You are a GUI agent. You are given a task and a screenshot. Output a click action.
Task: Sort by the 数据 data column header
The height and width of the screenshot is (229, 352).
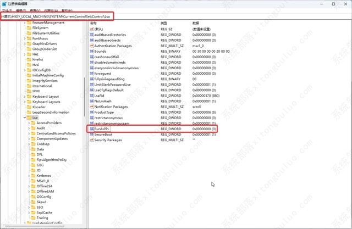pos(196,23)
